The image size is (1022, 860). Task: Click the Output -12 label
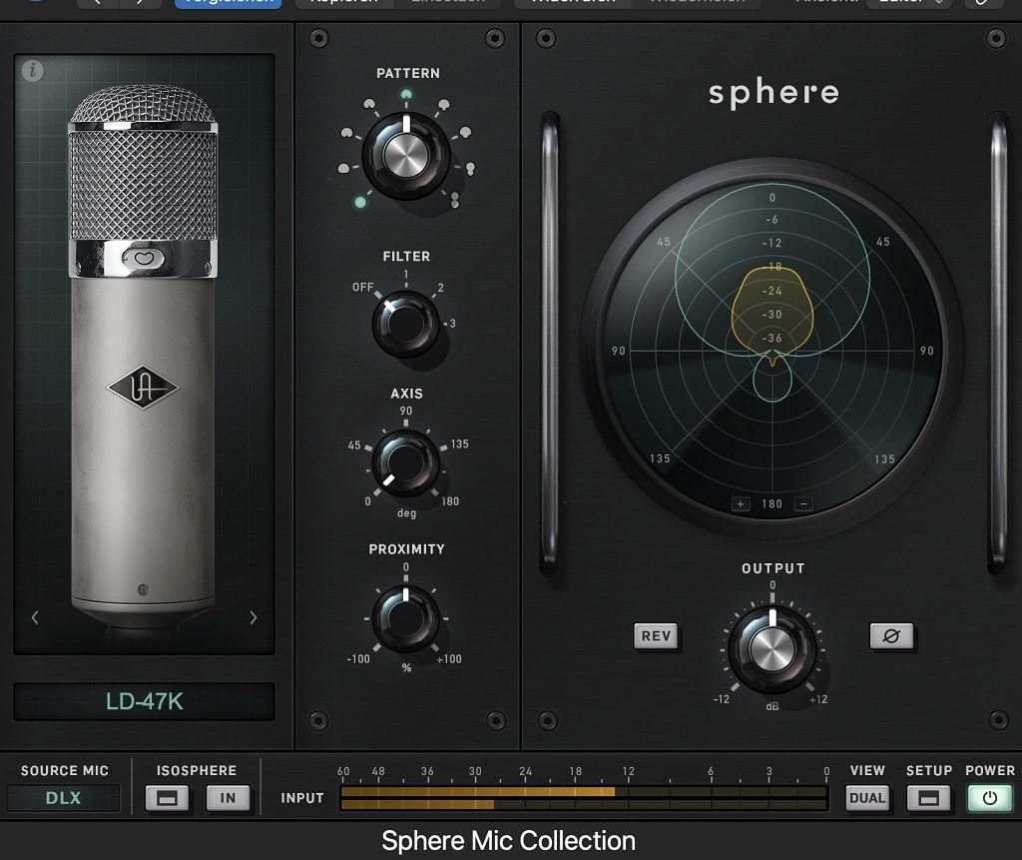click(x=721, y=699)
